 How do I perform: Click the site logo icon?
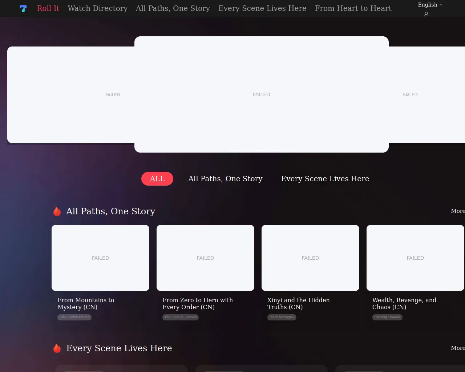point(23,8)
